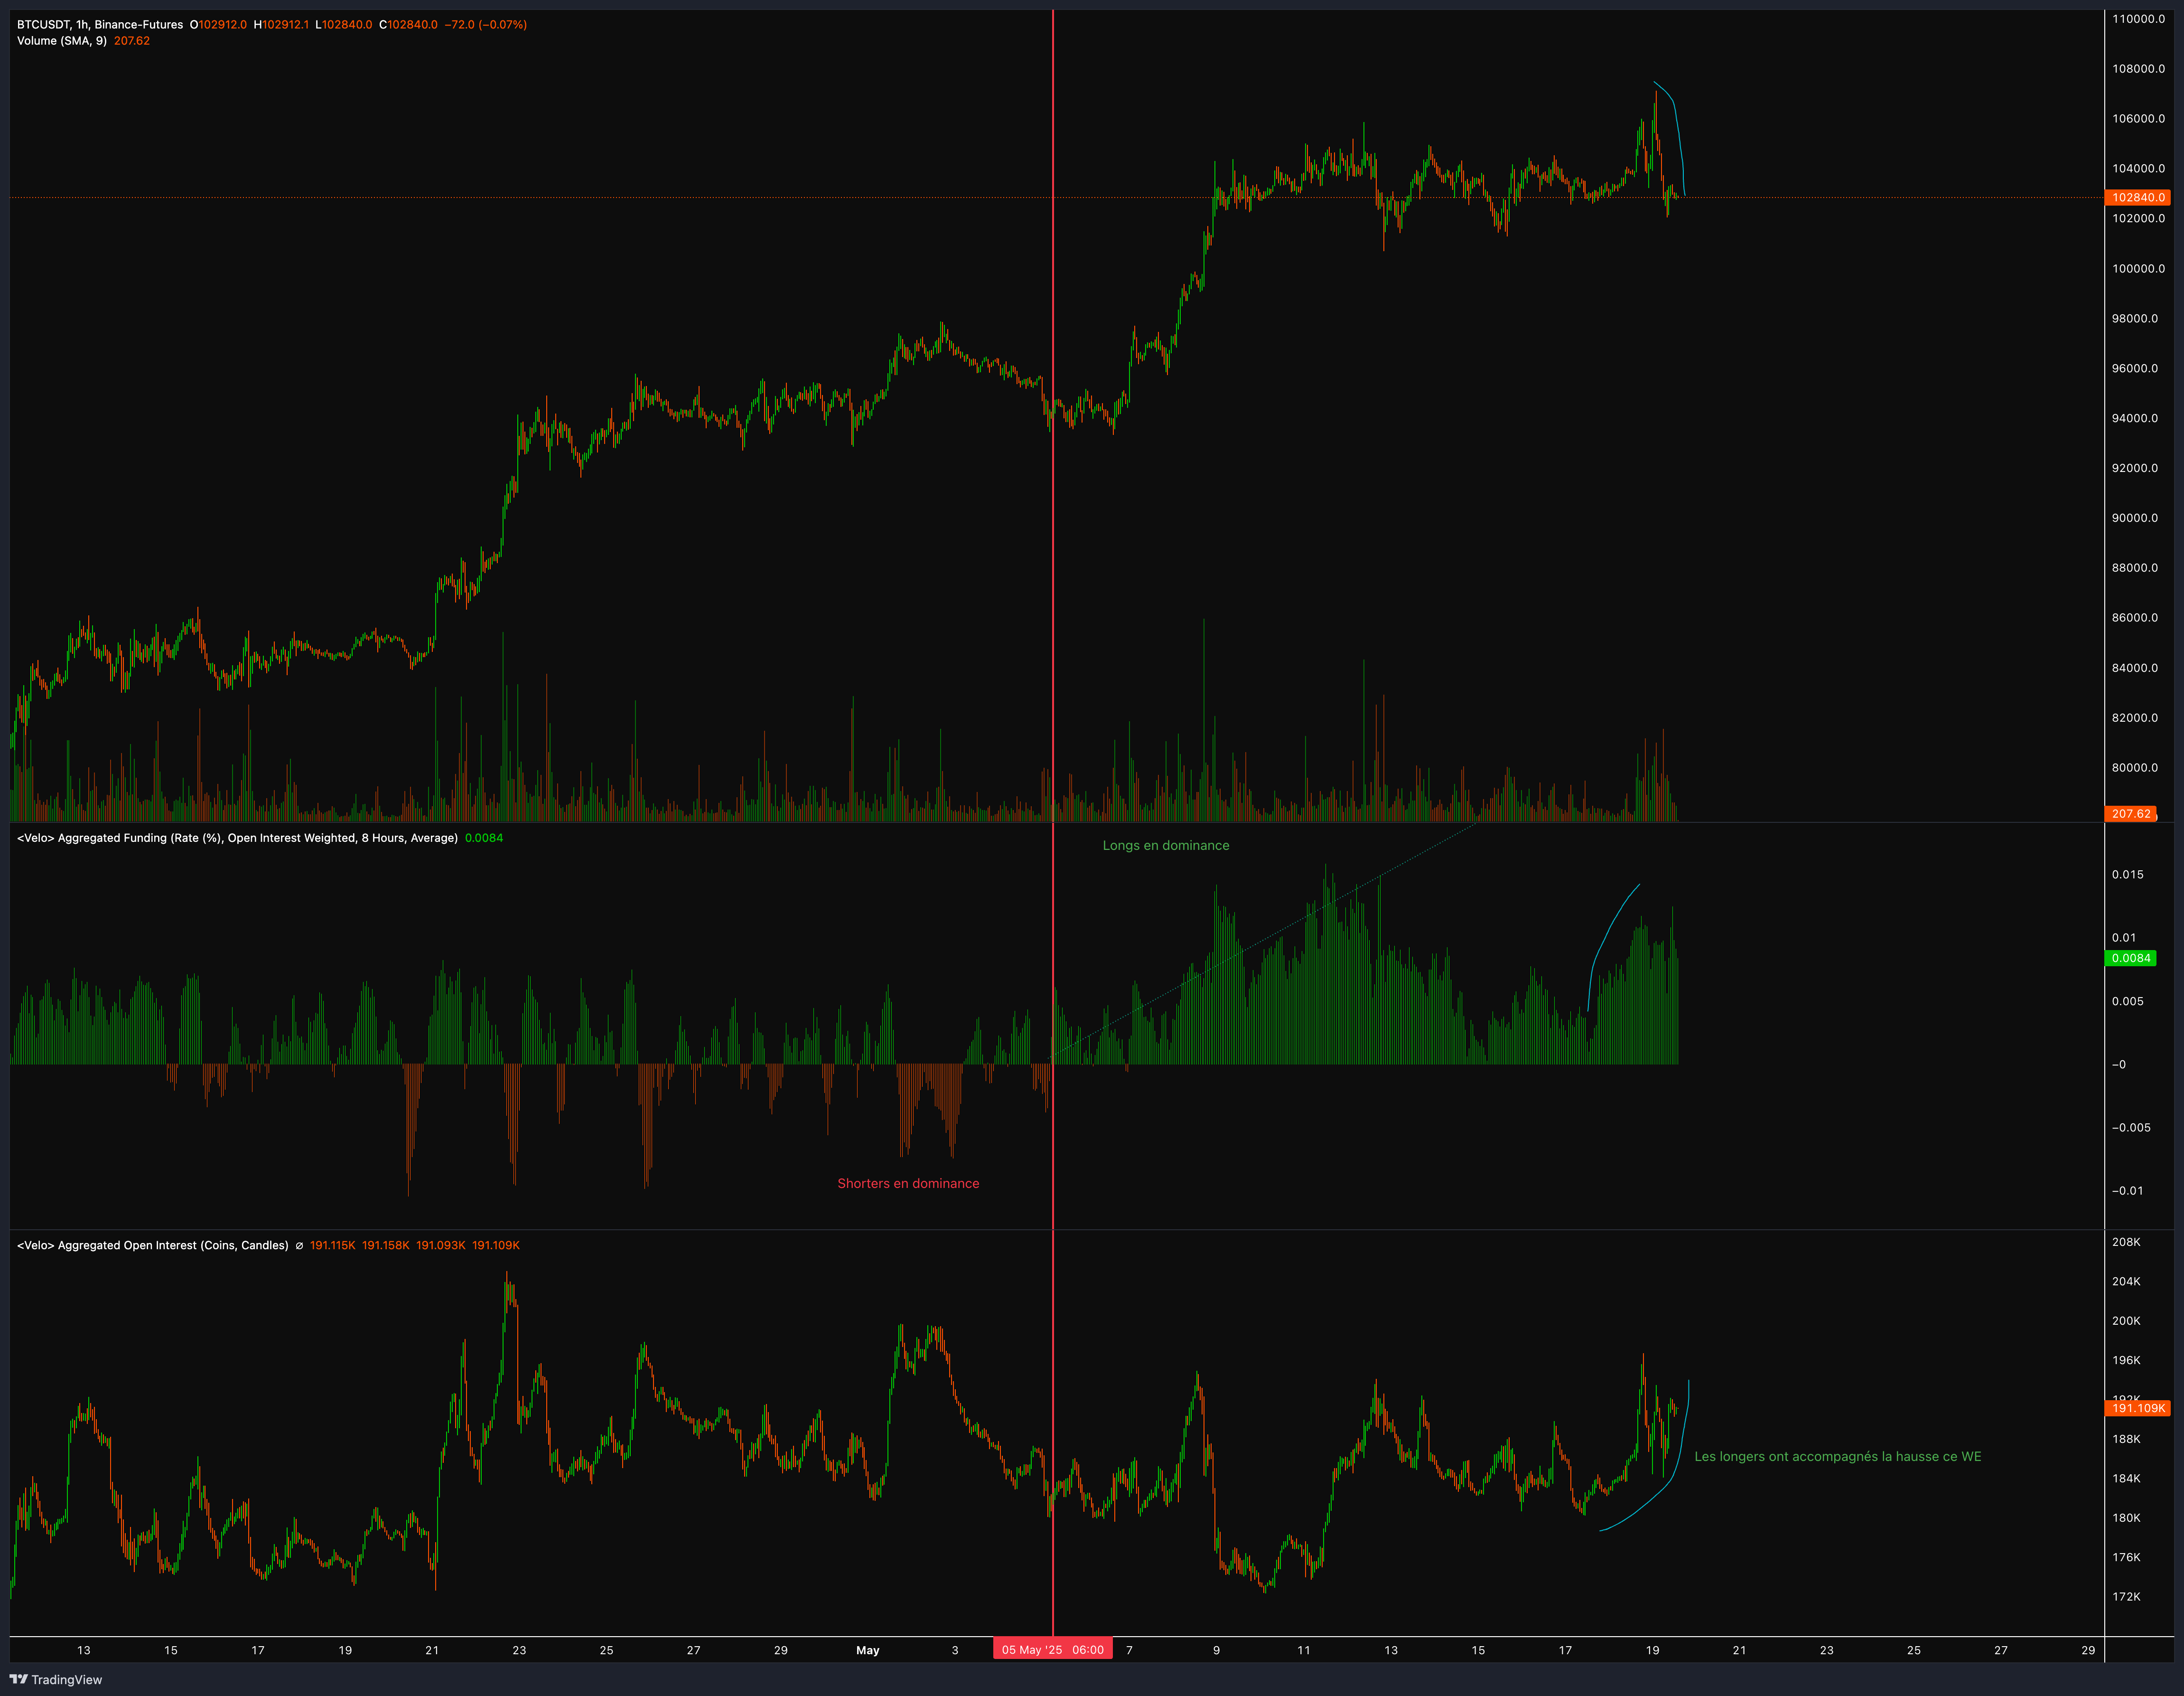Click the date 21 at the time axis right side
Image resolution: width=2184 pixels, height=1696 pixels.
coord(1739,1650)
